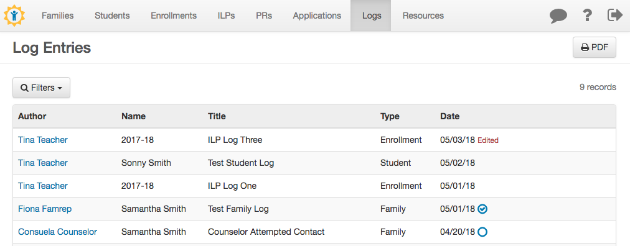Open the Resources tab
The height and width of the screenshot is (246, 630).
tap(423, 16)
